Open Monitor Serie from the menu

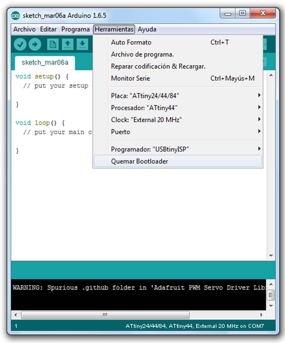(178, 78)
